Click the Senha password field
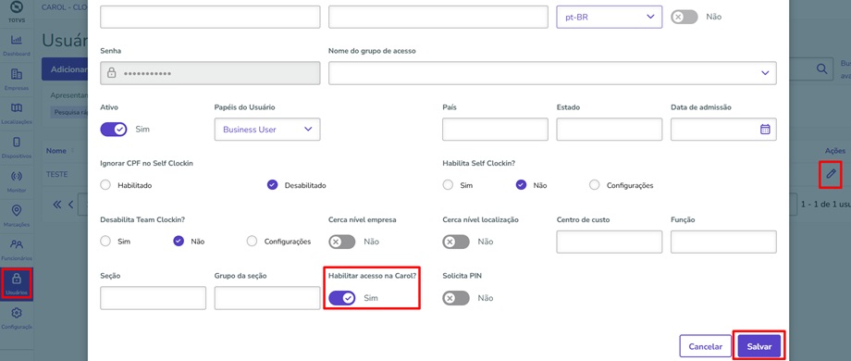Screen dimensions: 851x361 (210, 73)
